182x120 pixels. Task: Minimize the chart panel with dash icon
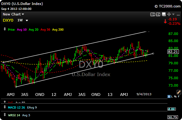click(x=178, y=15)
